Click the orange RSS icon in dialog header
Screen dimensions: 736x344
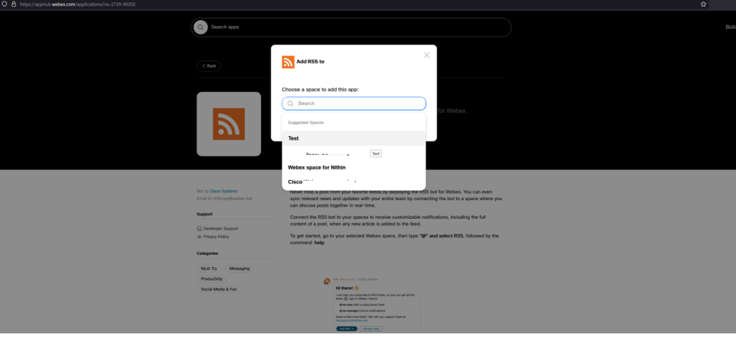(x=288, y=62)
